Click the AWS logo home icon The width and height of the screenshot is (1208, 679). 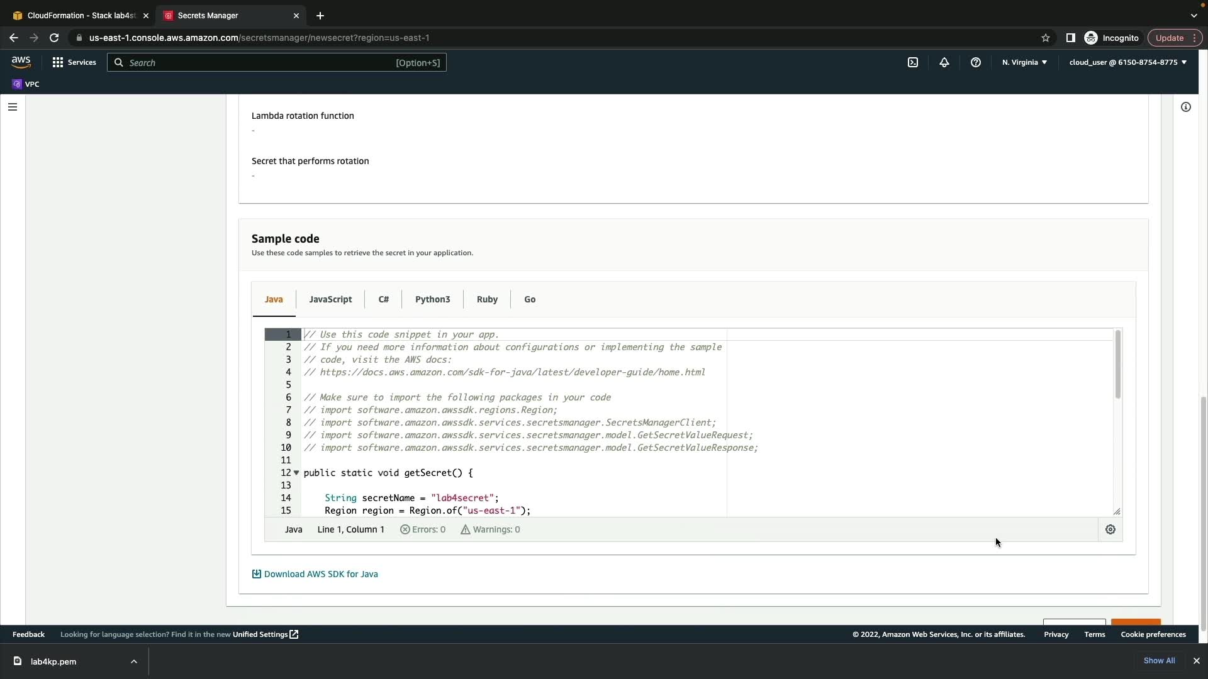pyautogui.click(x=21, y=62)
